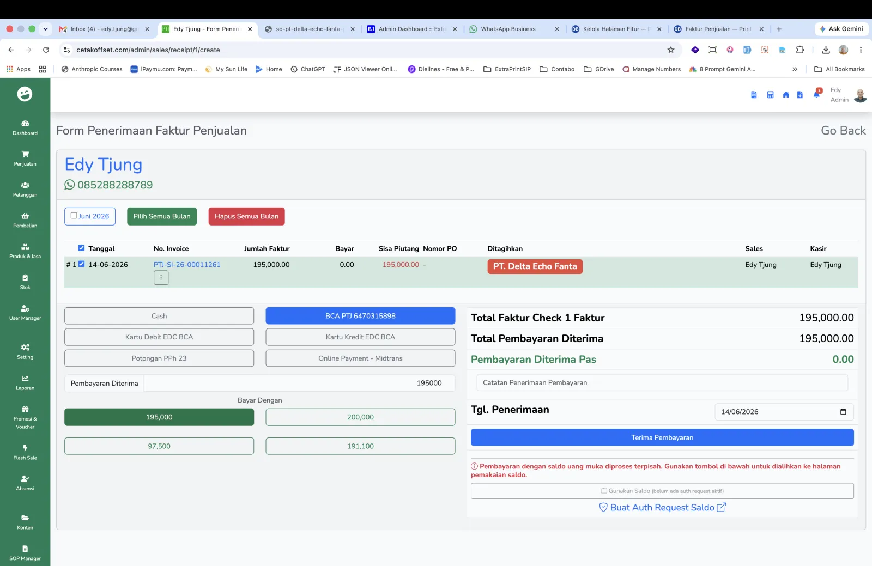
Task: Expand hidden bookmarks chevron in bookmarks bar
Action: tap(795, 69)
